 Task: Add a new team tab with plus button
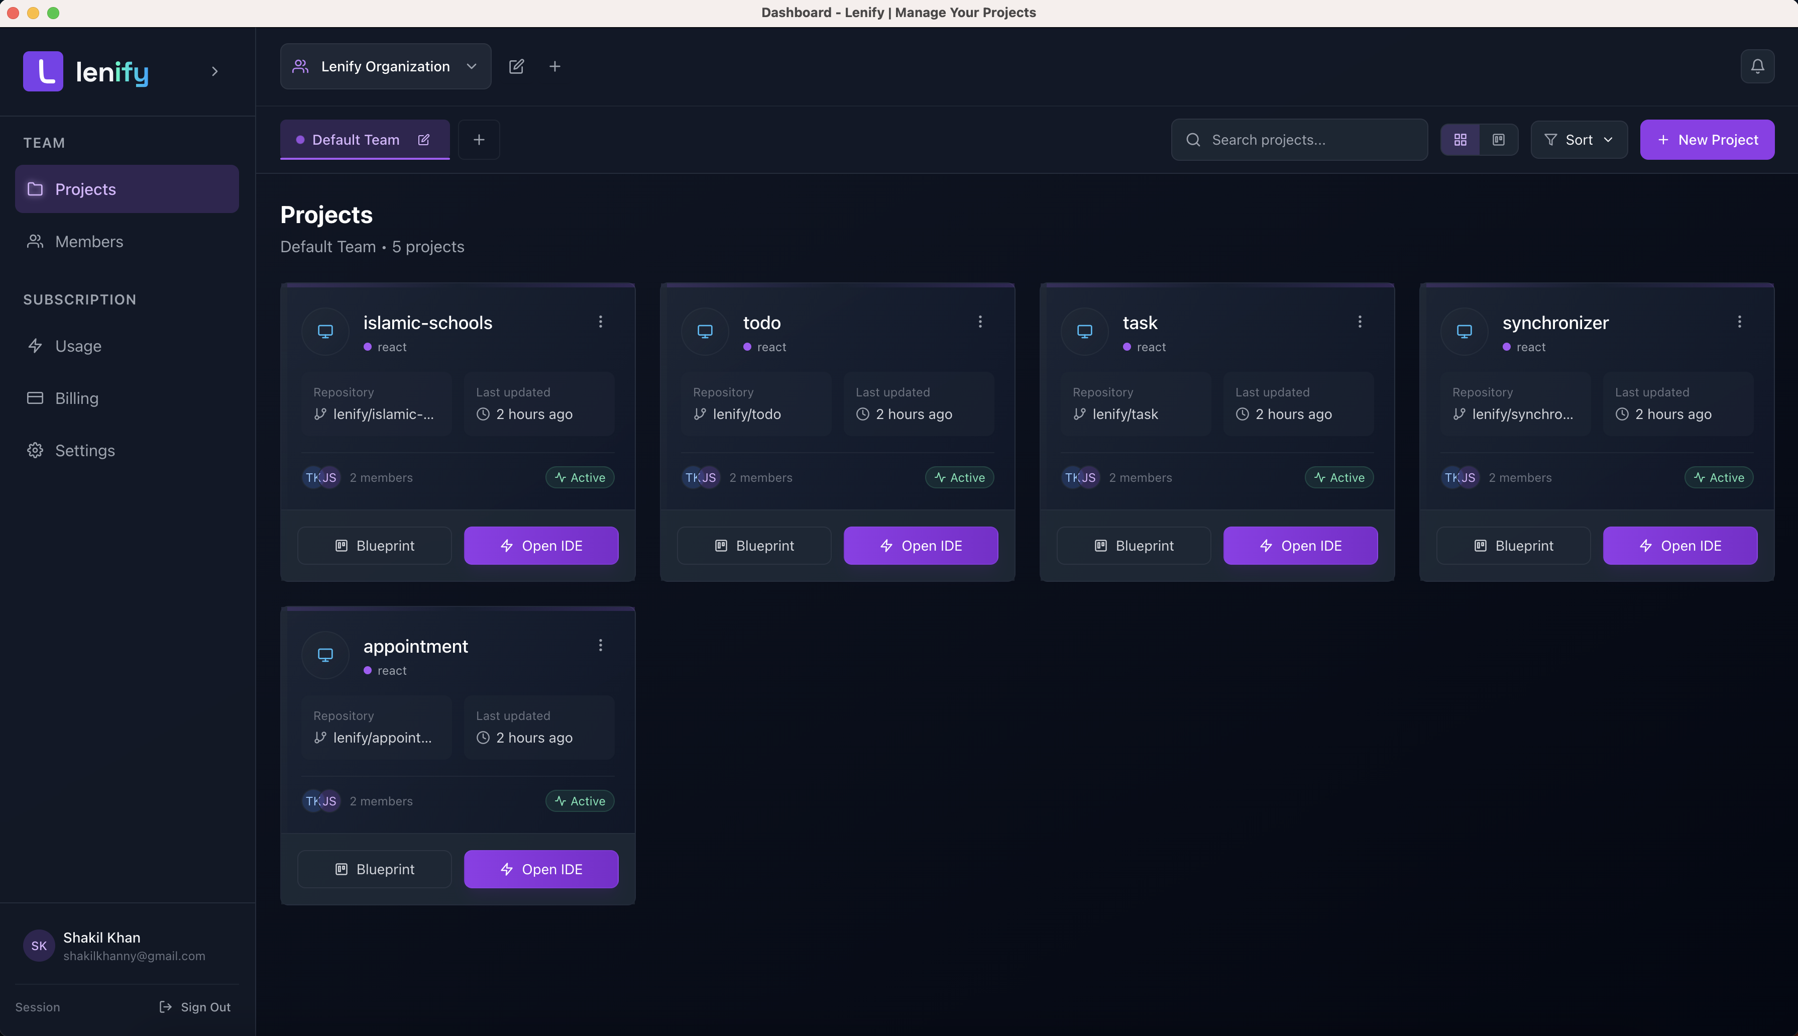pyautogui.click(x=479, y=140)
